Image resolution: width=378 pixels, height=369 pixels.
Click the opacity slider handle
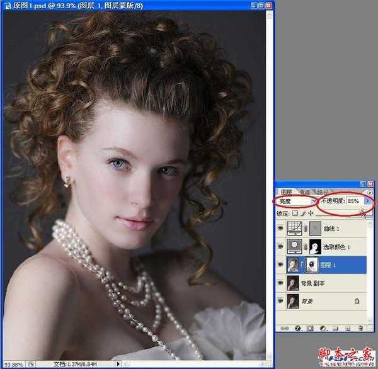(362, 210)
